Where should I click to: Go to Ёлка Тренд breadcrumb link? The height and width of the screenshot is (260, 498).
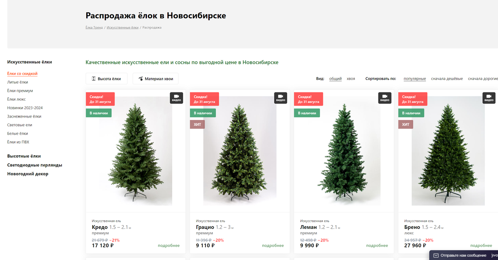94,27
